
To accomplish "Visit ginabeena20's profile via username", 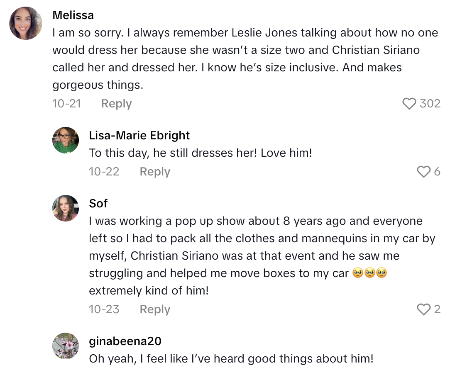I will coord(125,341).
